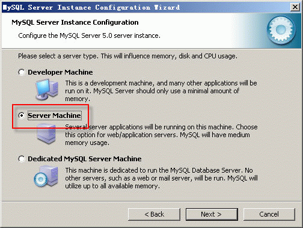Click the Server Machine tower icon

46,134
